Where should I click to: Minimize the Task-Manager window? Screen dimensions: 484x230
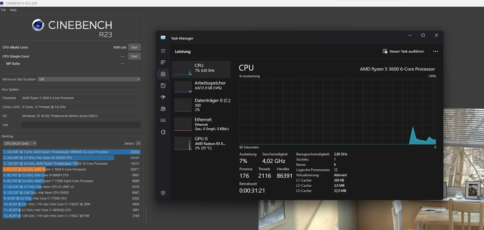tap(410, 35)
